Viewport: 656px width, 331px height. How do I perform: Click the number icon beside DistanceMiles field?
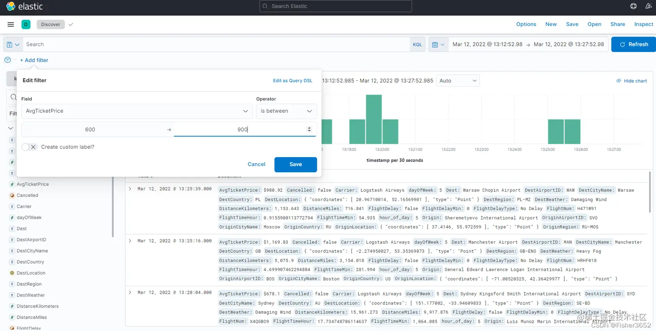(x=12, y=317)
